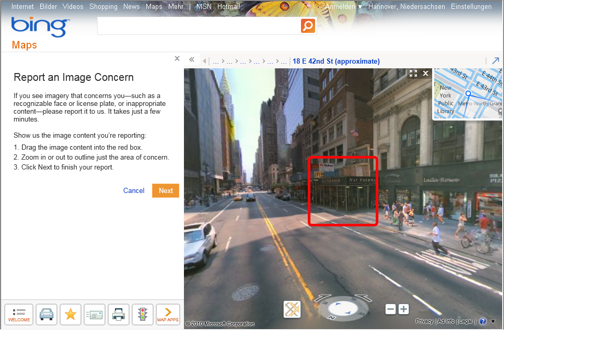Open the Legal link
The width and height of the screenshot is (602, 338).
pos(466,321)
